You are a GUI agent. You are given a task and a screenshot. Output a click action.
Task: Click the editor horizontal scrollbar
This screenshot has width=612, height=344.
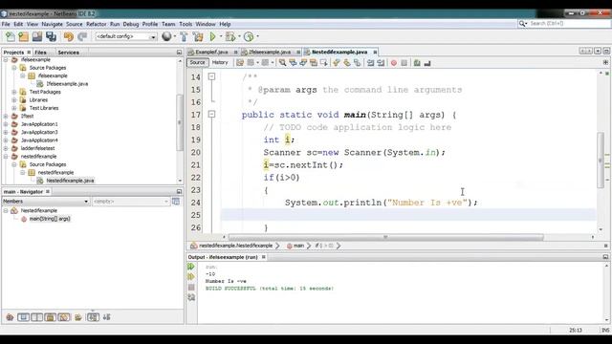385,237
